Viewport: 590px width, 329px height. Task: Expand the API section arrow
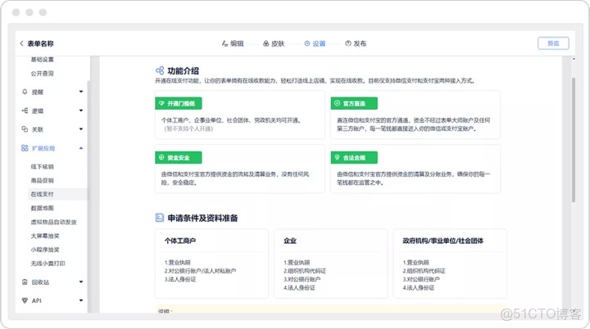pyautogui.click(x=81, y=300)
